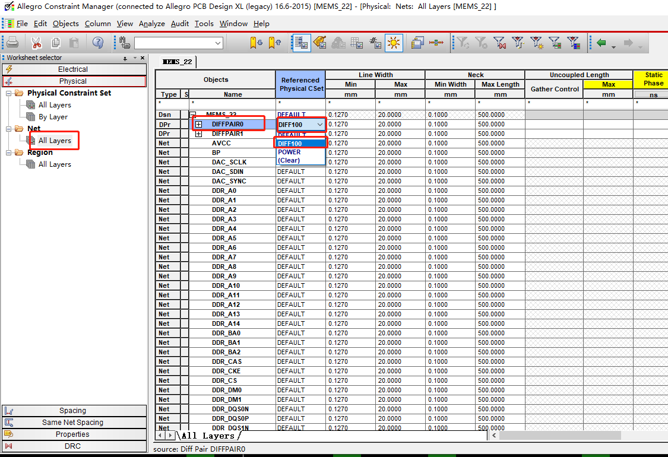Image resolution: width=668 pixels, height=457 pixels.
Task: Collapse the Physical Constraint Set tree folder
Action: coord(9,93)
